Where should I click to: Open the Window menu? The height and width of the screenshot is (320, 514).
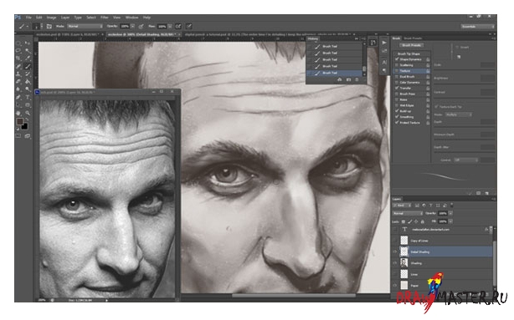click(131, 18)
